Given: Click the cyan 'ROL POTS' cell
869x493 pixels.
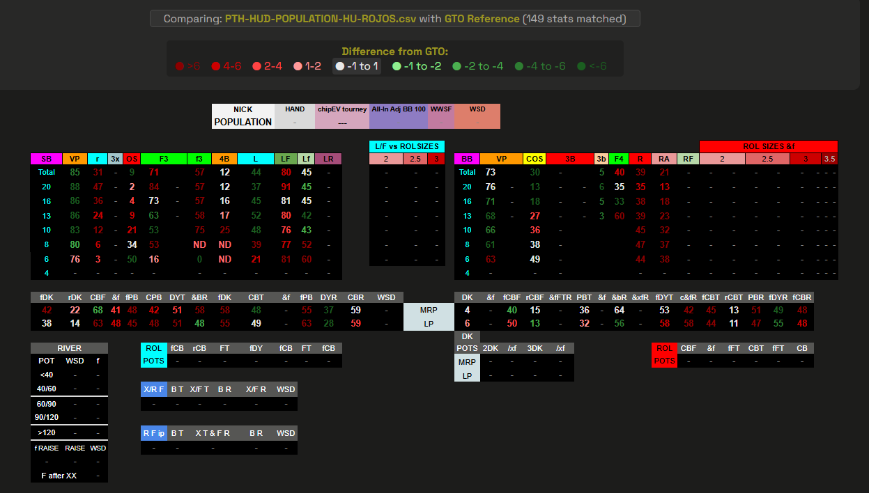Looking at the screenshot, I should pos(153,354).
